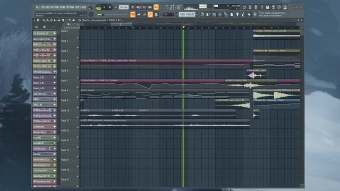Toggle wait for input icon

point(139,7)
